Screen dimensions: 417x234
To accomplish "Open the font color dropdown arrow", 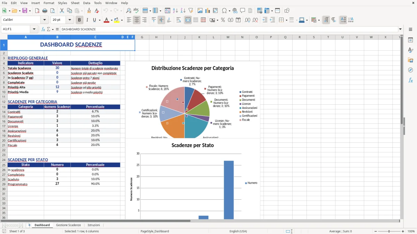I will click(111, 20).
